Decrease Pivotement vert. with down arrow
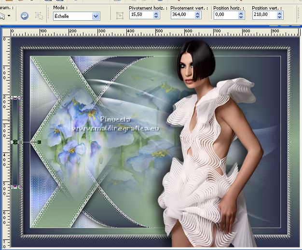302x250 pixels. point(197,17)
